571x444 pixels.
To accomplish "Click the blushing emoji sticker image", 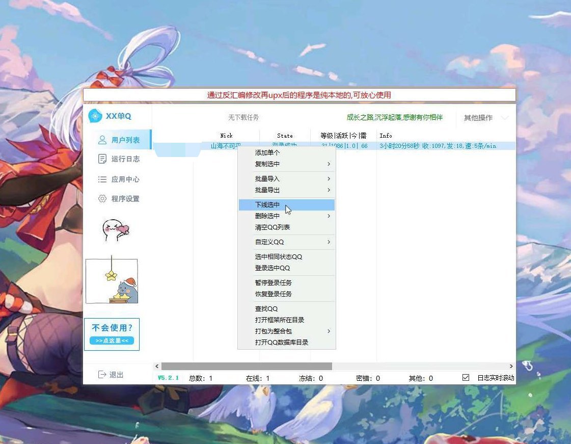I will pyautogui.click(x=115, y=230).
